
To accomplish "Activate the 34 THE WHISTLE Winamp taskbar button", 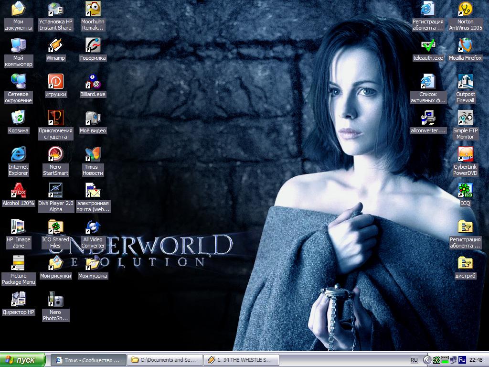I will coord(240,360).
